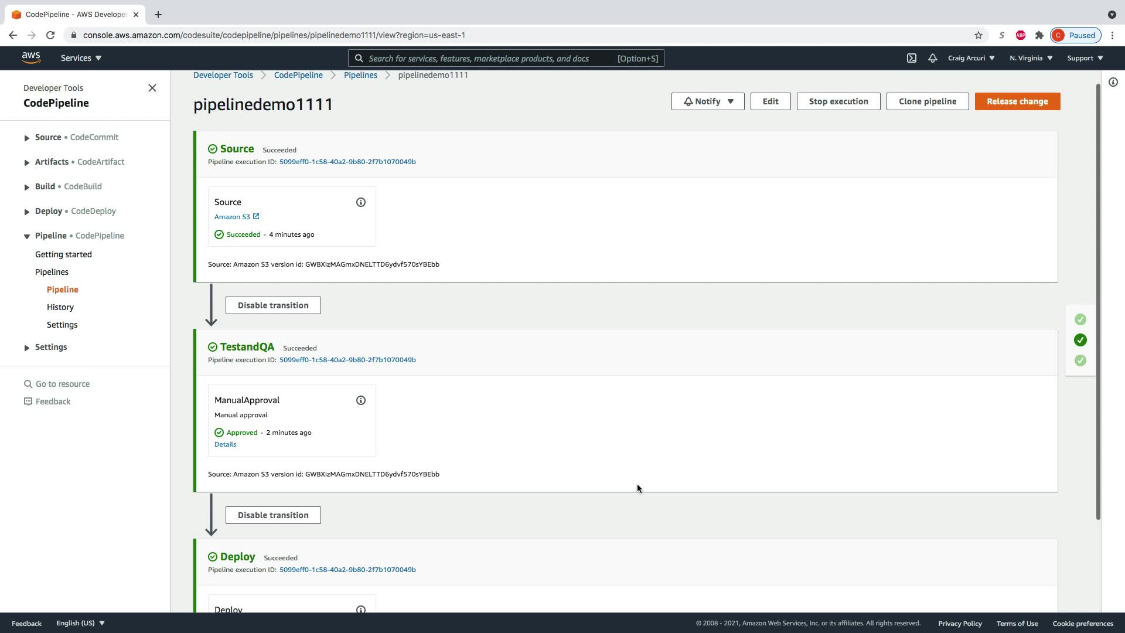This screenshot has width=1125, height=633.
Task: Open History in sidebar
Action: (60, 307)
